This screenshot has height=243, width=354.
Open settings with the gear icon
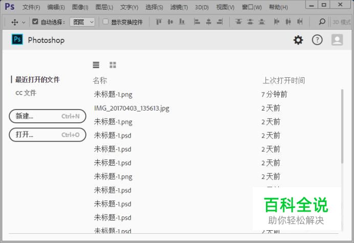tap(298, 40)
